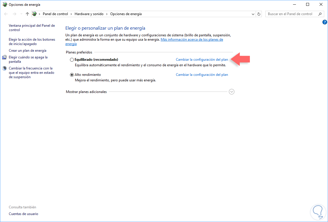Open chevron before Panel de control breadcrumb
Image resolution: width=328 pixels, height=222 pixels.
coord(39,14)
